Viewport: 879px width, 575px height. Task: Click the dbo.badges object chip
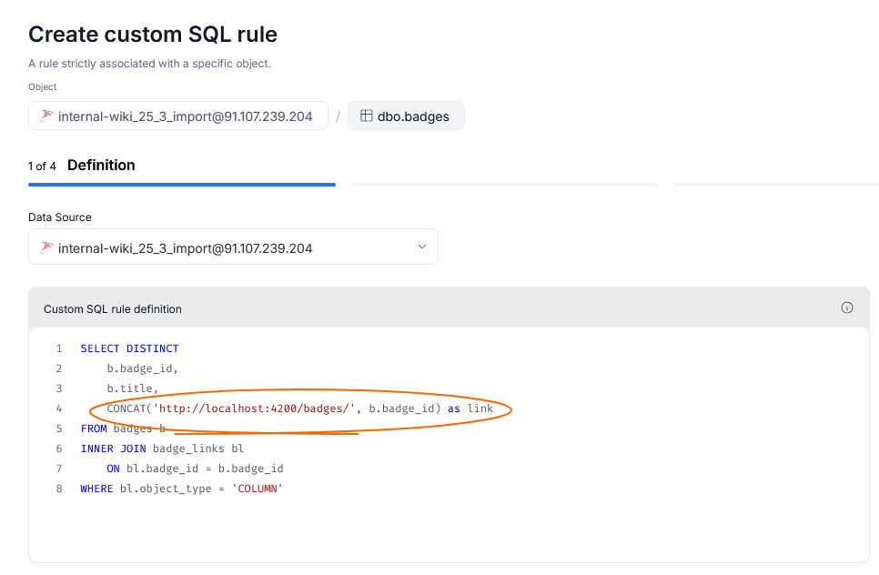[x=406, y=116]
